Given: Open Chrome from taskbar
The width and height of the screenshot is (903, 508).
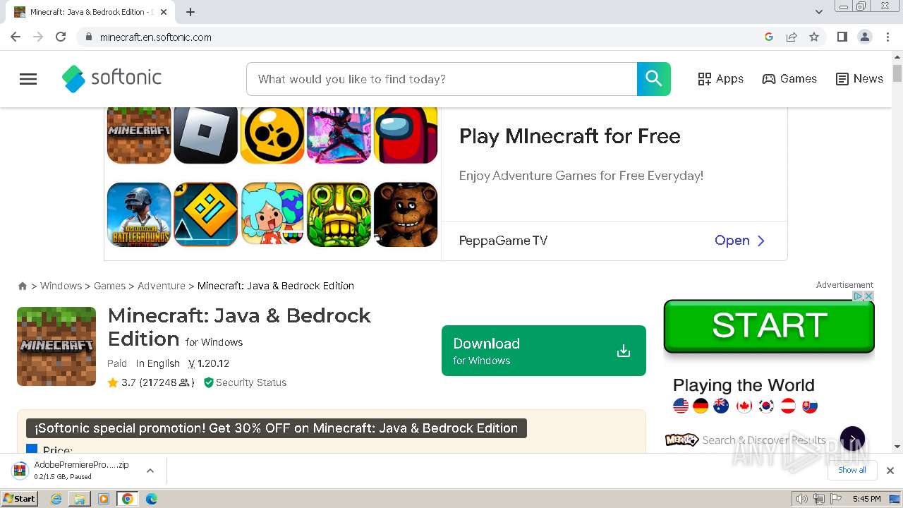Looking at the screenshot, I should coord(127,499).
